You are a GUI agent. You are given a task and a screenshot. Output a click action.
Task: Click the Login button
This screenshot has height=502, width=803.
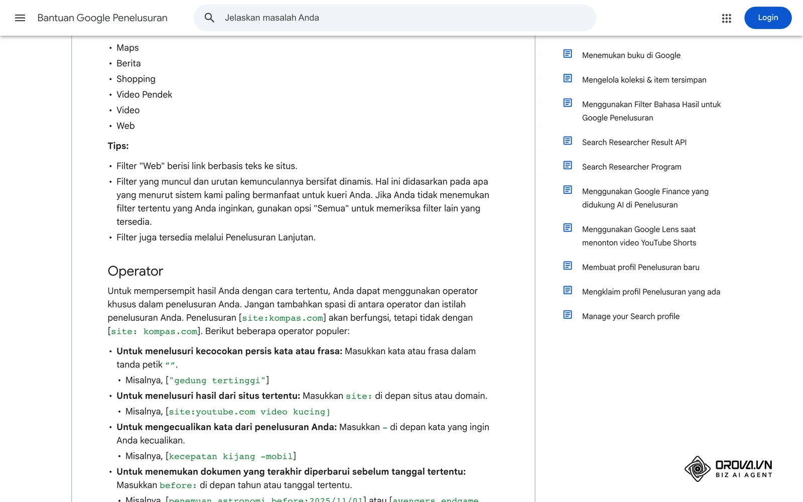coord(768,18)
